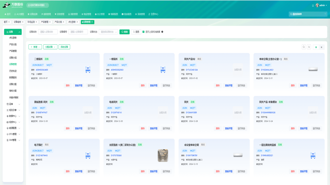Switch to grid card view
330x185 pixels.
[316, 47]
